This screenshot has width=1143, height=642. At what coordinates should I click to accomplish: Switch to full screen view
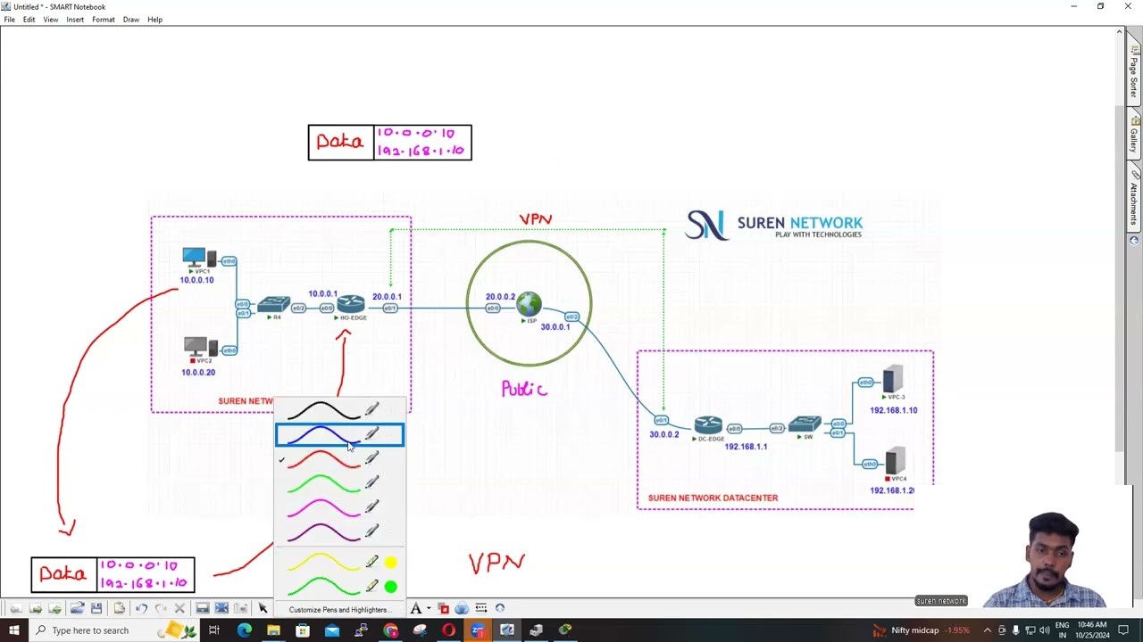click(221, 608)
